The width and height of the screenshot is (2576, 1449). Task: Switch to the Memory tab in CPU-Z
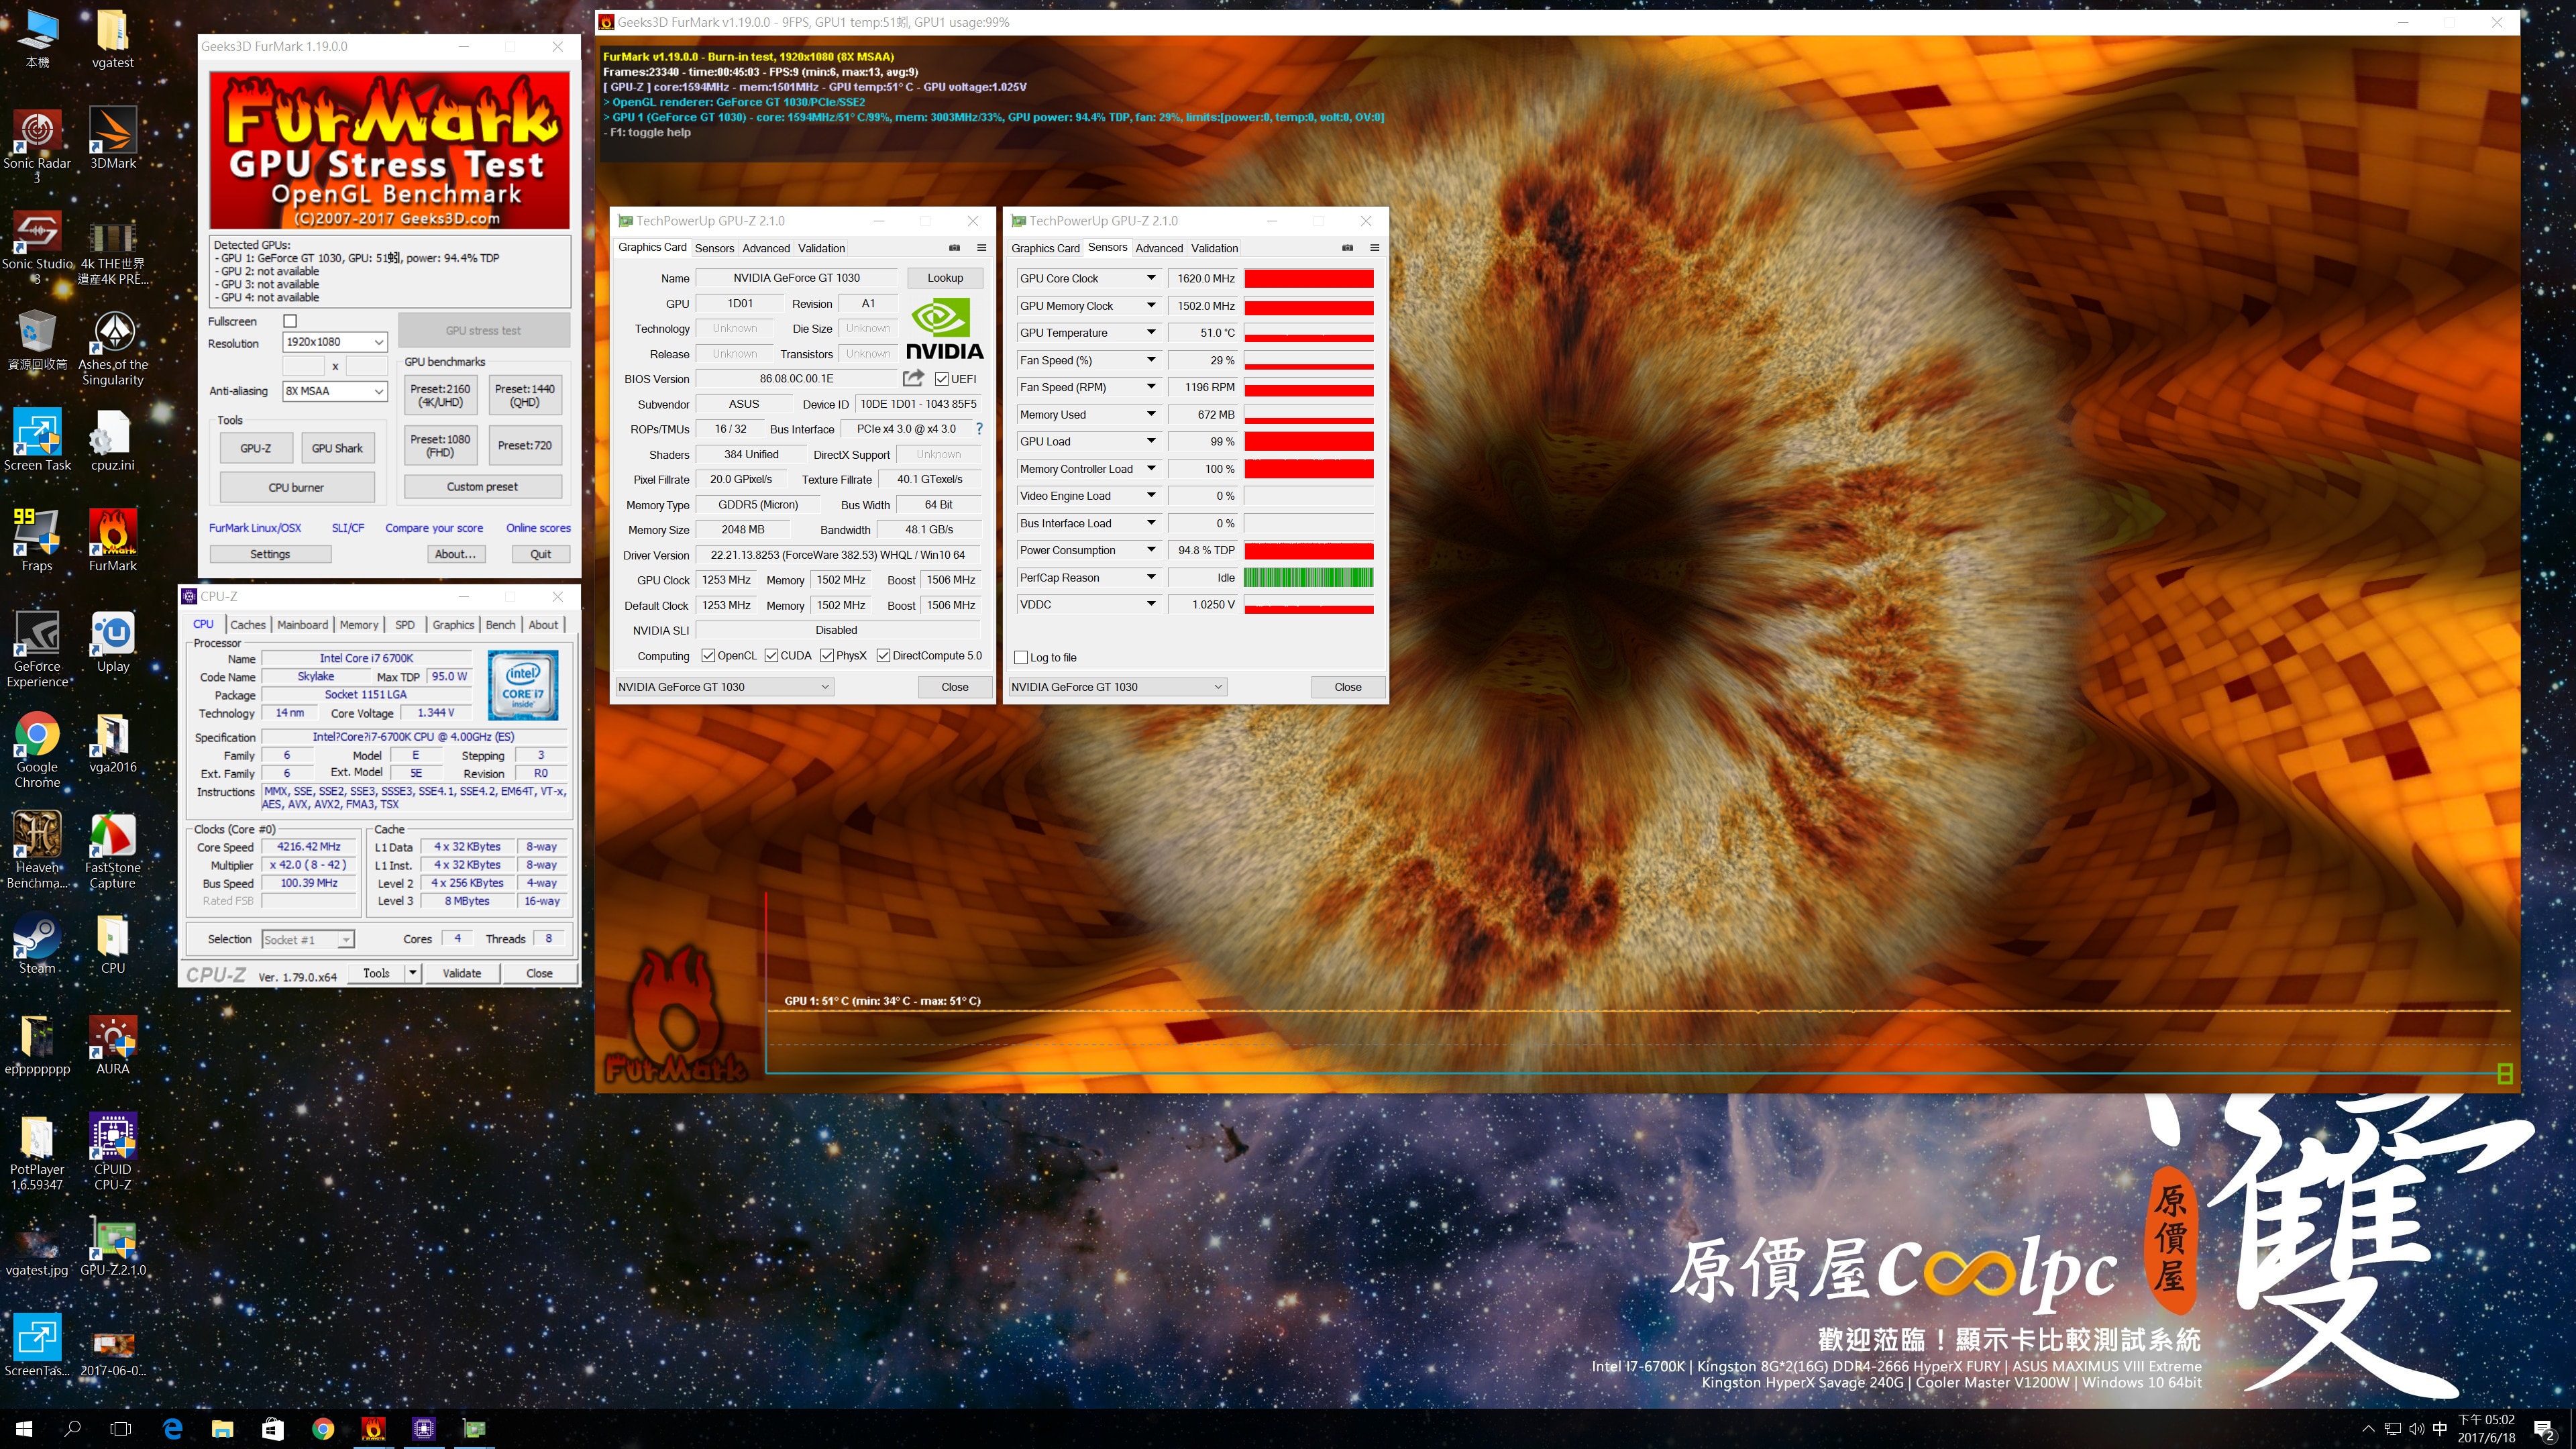(x=359, y=625)
